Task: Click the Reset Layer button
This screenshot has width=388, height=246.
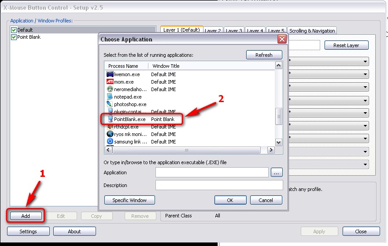Action: (346, 45)
